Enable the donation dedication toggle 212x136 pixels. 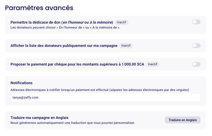(196, 22)
